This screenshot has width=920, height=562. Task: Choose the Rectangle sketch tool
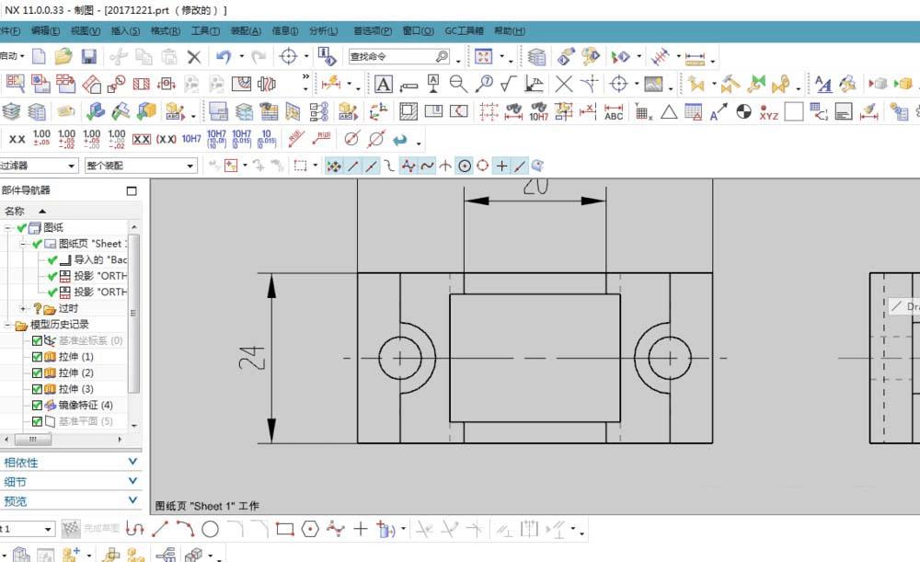[x=285, y=529]
